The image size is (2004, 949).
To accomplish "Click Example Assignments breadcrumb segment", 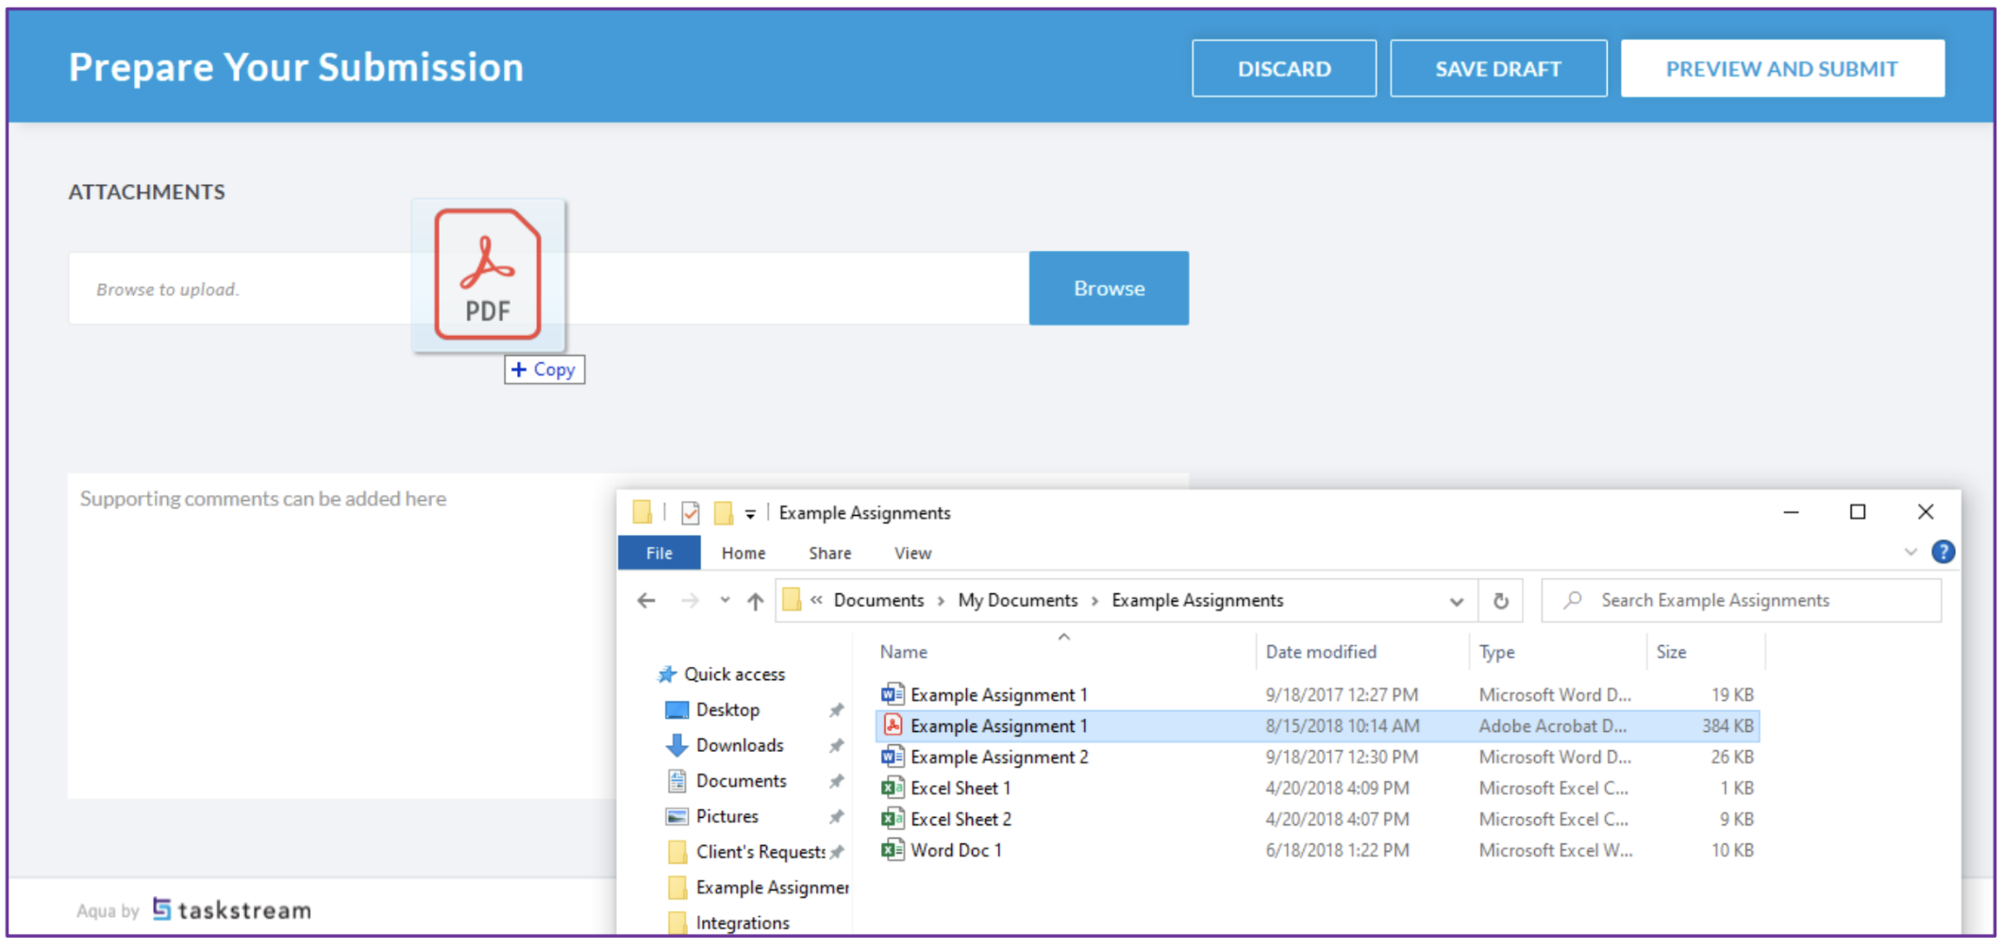I will pos(1197,601).
